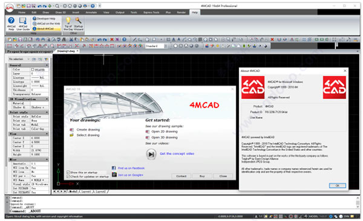Toggle Show this on startup checkbox
The width and height of the screenshot is (363, 221).
(68, 172)
